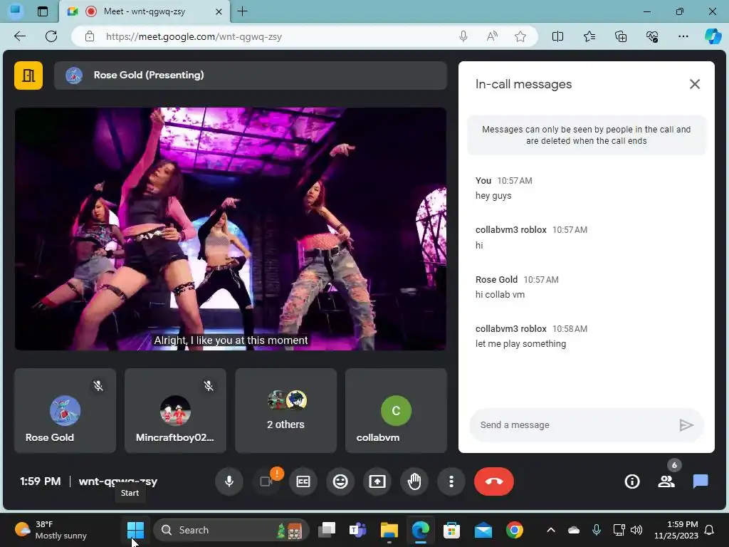The height and width of the screenshot is (547, 729).
Task: Select the Meet - wnt-qgwq-zsy tab
Action: tap(145, 11)
